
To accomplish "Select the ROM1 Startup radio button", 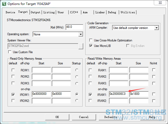I will pyautogui.click(x=77, y=70).
